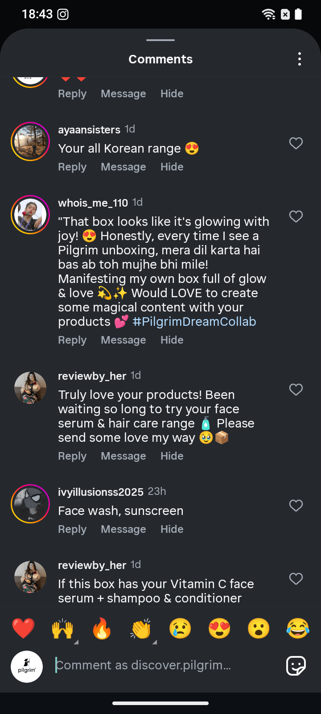Like the ayaansisters comment
Viewport: 321px width, 714px height.
pyautogui.click(x=296, y=143)
